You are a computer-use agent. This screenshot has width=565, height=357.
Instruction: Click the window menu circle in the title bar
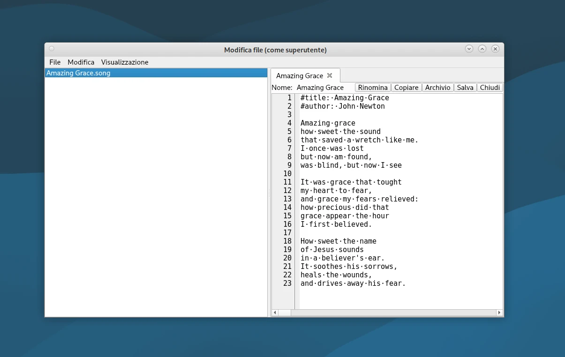click(x=52, y=49)
